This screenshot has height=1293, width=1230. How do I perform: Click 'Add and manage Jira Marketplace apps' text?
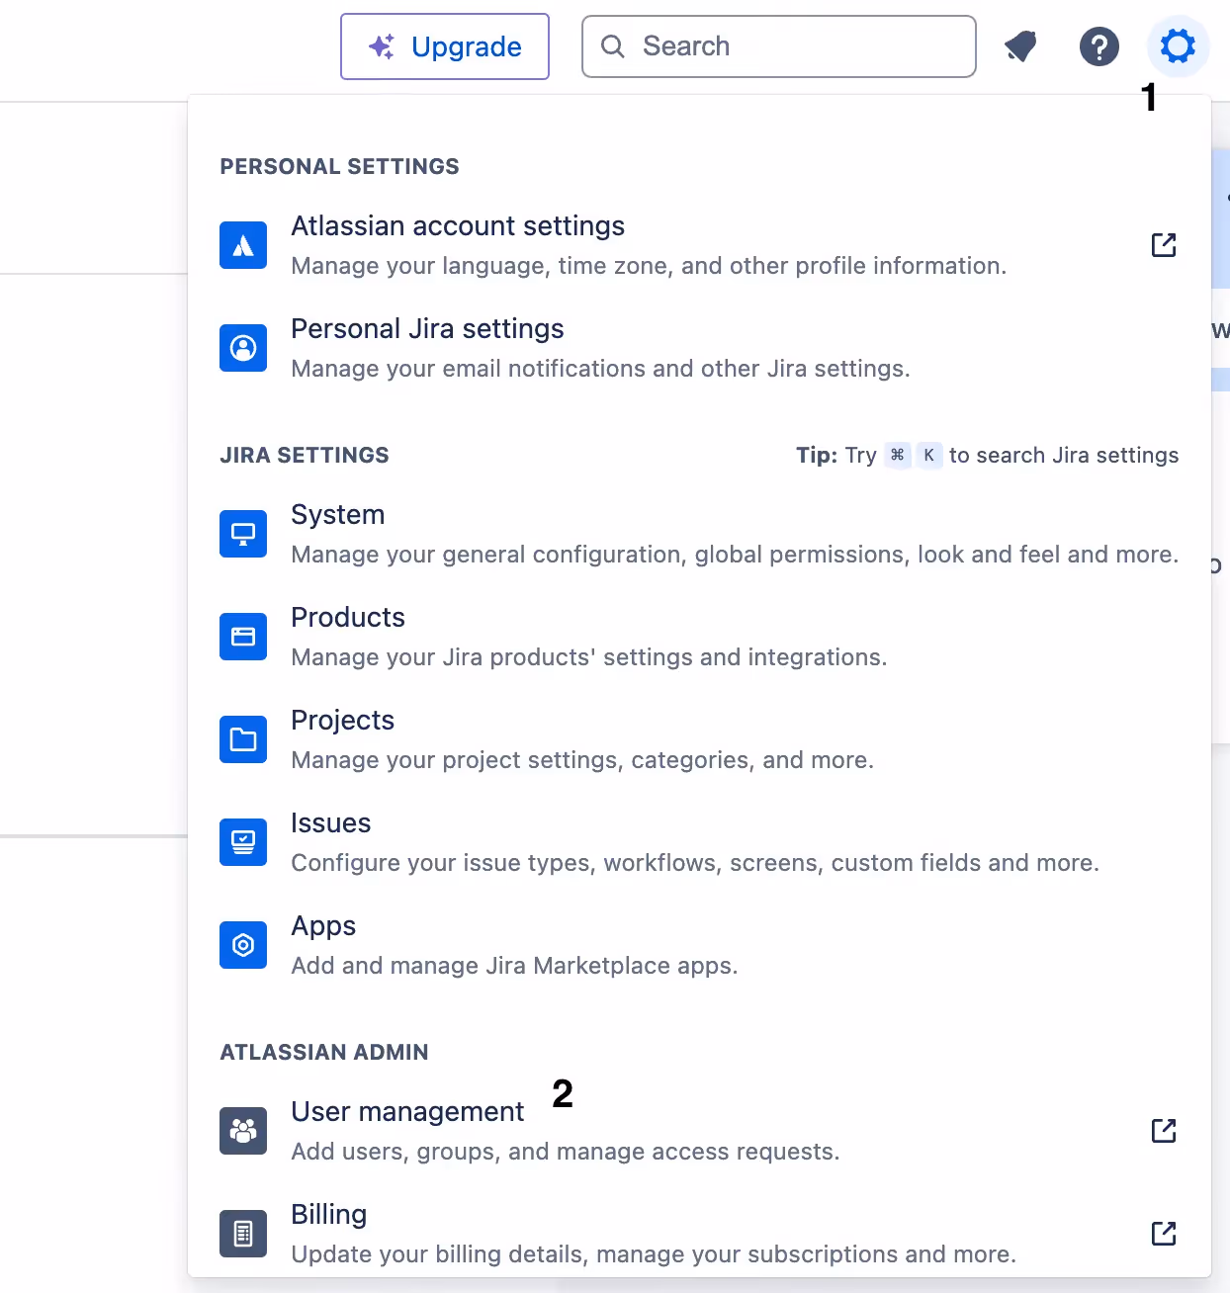coord(514,966)
